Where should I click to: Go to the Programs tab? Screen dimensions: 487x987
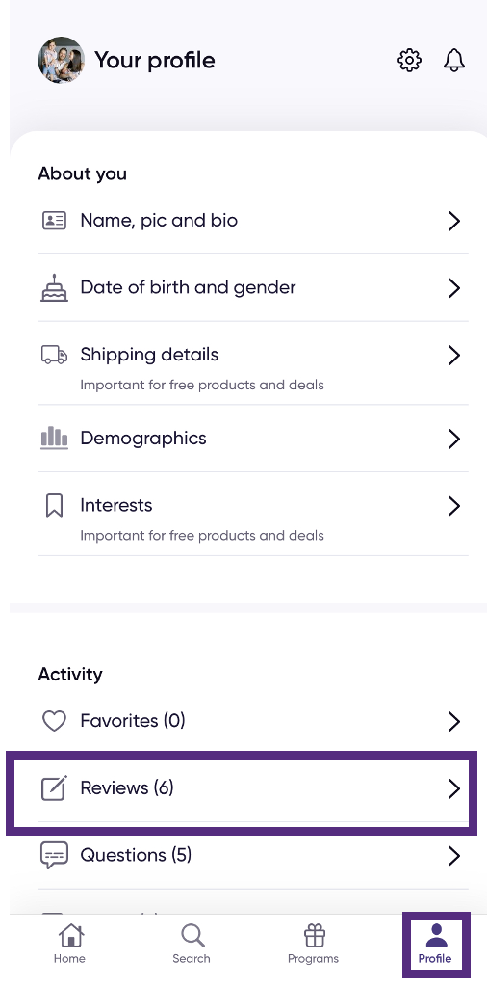pyautogui.click(x=313, y=944)
